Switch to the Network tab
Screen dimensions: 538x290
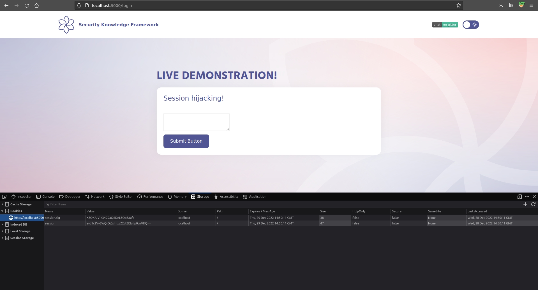tap(95, 197)
